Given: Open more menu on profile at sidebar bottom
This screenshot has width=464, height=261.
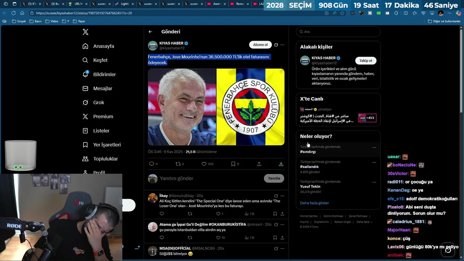Looking at the screenshot, I should [137, 249].
